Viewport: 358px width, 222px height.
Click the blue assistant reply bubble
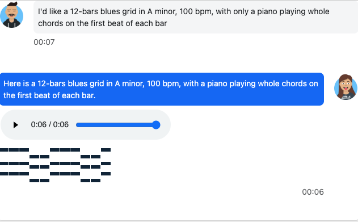pyautogui.click(x=162, y=89)
